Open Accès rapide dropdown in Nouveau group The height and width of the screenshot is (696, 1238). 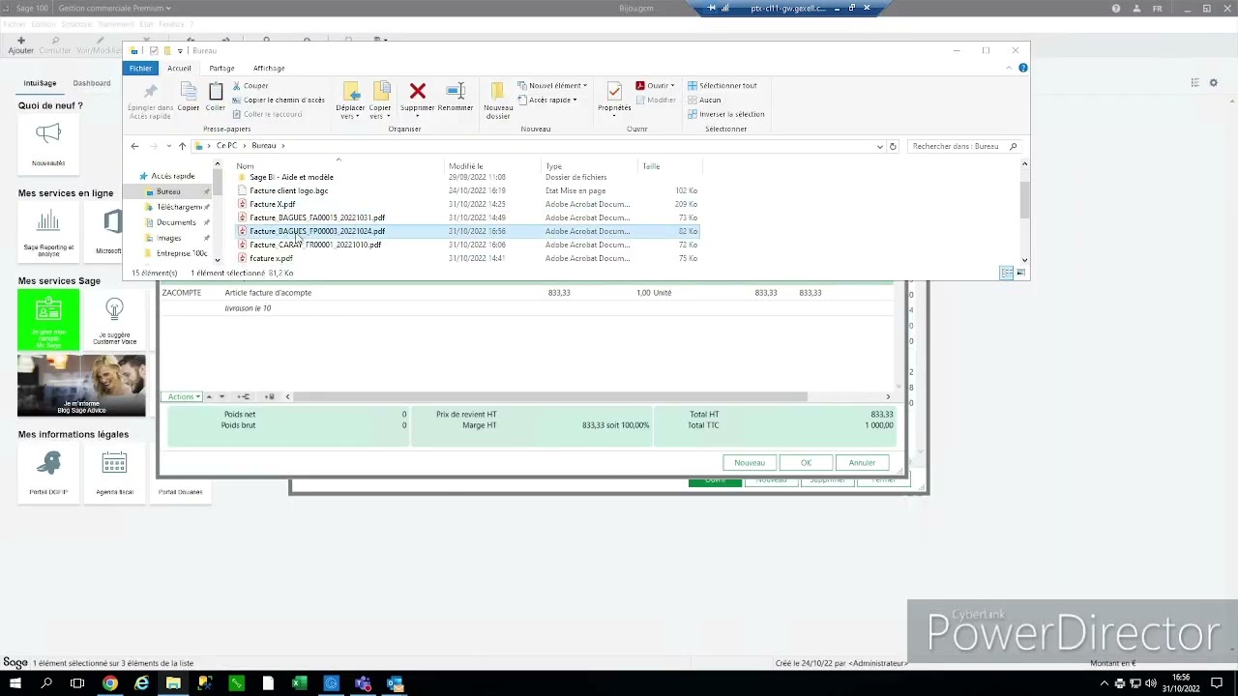(x=547, y=100)
